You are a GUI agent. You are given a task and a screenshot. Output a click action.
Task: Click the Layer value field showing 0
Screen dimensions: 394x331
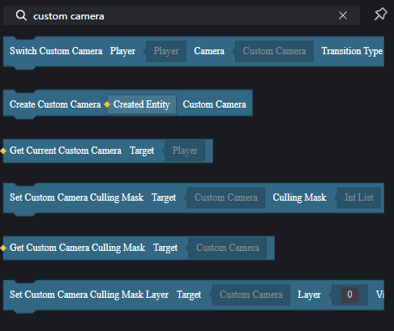349,295
